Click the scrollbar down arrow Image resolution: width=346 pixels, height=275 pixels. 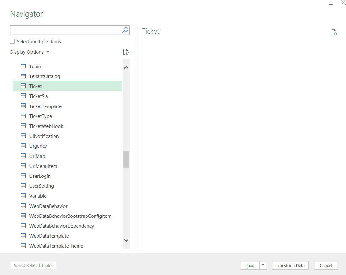point(126,240)
